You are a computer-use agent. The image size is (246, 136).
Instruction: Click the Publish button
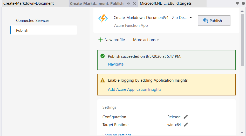(x=214, y=21)
